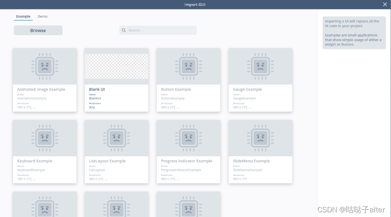Click the ButtonExample name value
The image size is (391, 217).
coord(173,98)
